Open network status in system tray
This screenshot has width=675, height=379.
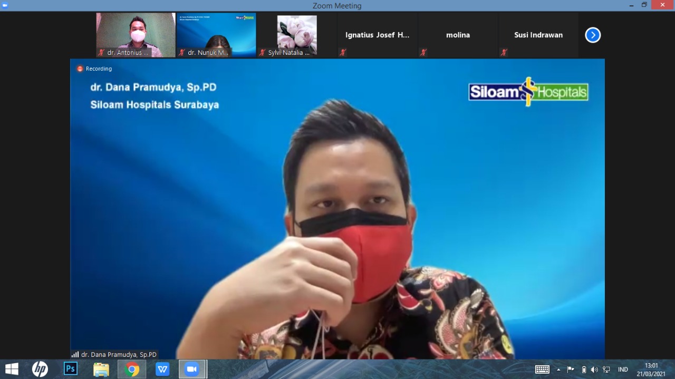(606, 370)
